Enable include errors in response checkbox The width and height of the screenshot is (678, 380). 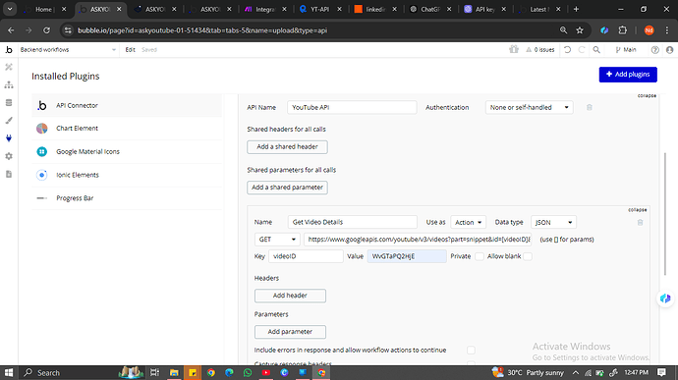pyautogui.click(x=471, y=350)
